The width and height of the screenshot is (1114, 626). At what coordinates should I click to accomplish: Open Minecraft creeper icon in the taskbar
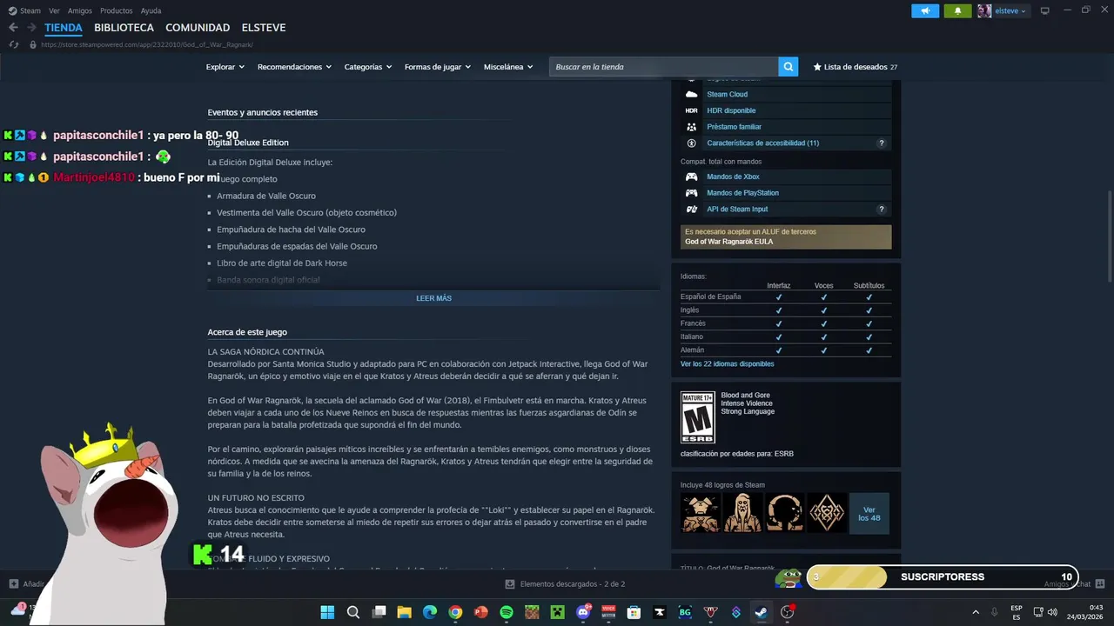[x=557, y=612]
